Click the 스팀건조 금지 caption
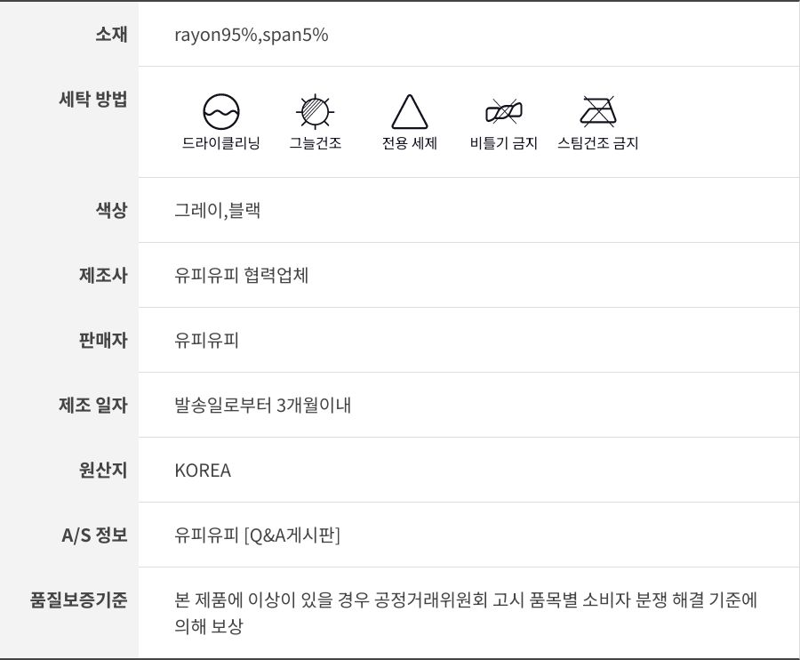The image size is (800, 660). coord(598,143)
